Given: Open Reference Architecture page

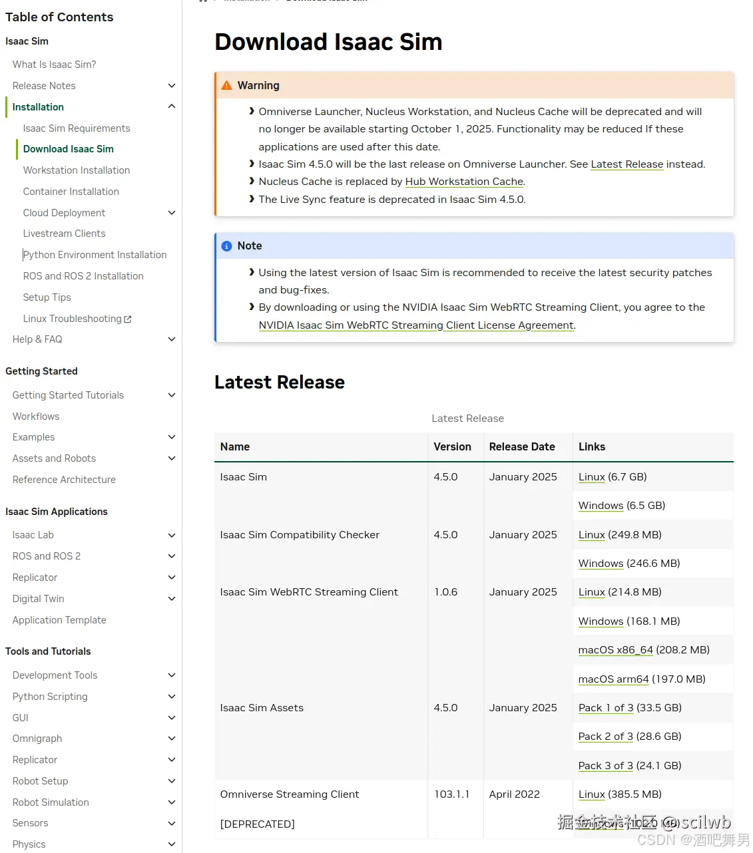Looking at the screenshot, I should [64, 480].
